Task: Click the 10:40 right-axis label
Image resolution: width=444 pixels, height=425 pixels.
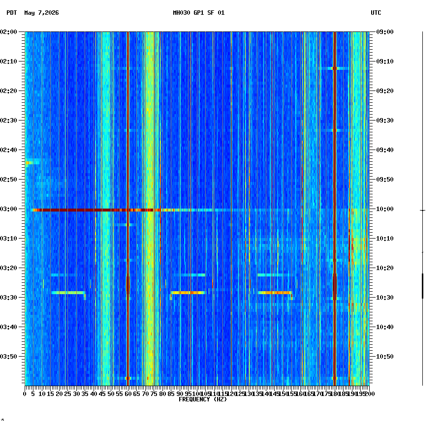Action: [x=385, y=327]
